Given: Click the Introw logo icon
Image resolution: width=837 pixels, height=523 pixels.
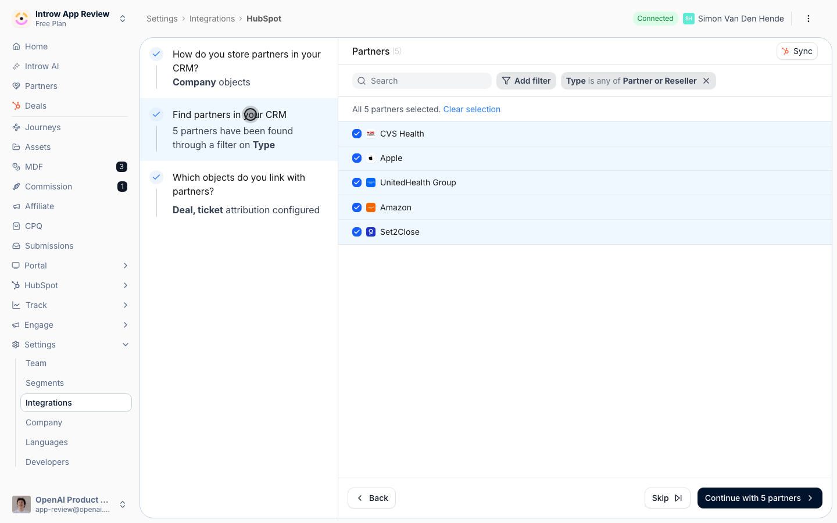Looking at the screenshot, I should pyautogui.click(x=22, y=19).
